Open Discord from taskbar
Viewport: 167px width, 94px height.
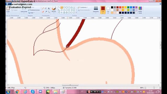tap(40, 92)
